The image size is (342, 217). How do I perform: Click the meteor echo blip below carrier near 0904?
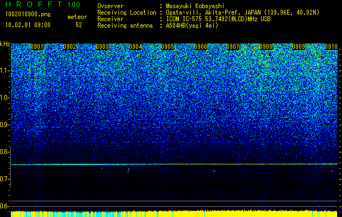(x=128, y=170)
